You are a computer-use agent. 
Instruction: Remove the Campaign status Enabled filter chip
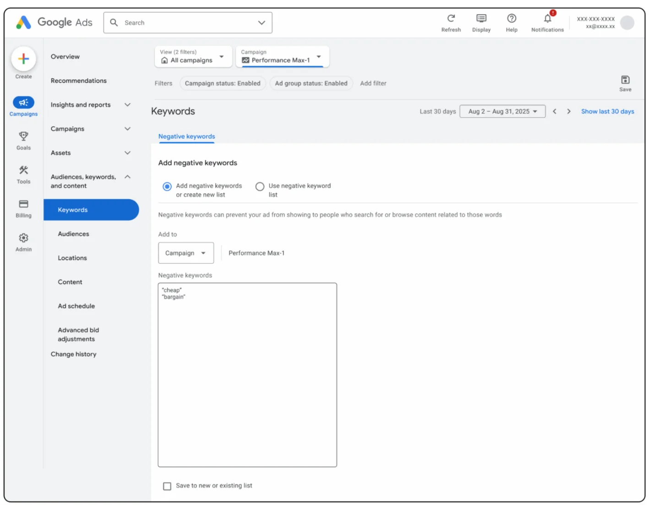[223, 83]
